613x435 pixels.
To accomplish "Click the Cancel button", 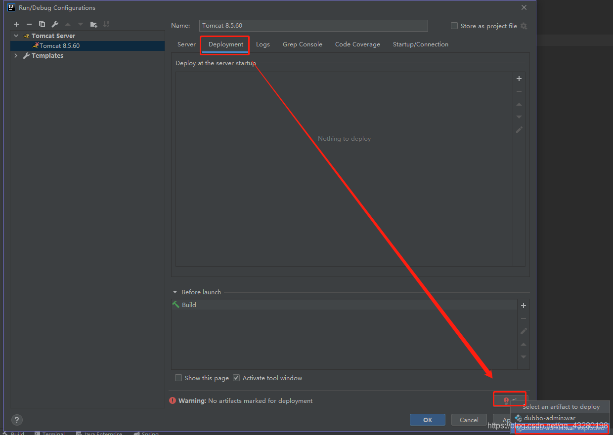I will click(x=469, y=420).
